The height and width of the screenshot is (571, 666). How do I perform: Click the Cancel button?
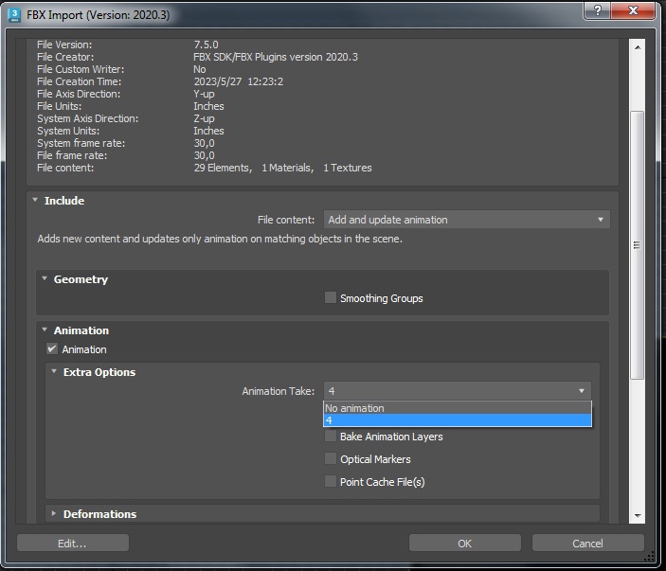(588, 543)
